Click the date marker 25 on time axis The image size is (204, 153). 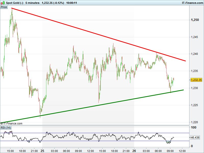coord(43,150)
